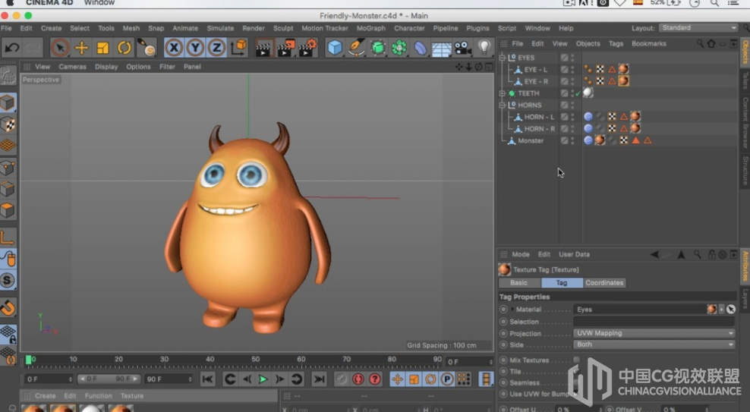Select the HORN - R object
The image size is (750, 412).
[x=540, y=129]
